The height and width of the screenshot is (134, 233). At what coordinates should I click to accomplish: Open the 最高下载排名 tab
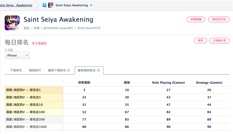click(57, 70)
